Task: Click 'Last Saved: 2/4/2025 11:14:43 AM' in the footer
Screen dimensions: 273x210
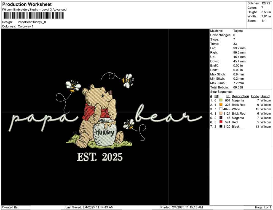Action: point(89,207)
